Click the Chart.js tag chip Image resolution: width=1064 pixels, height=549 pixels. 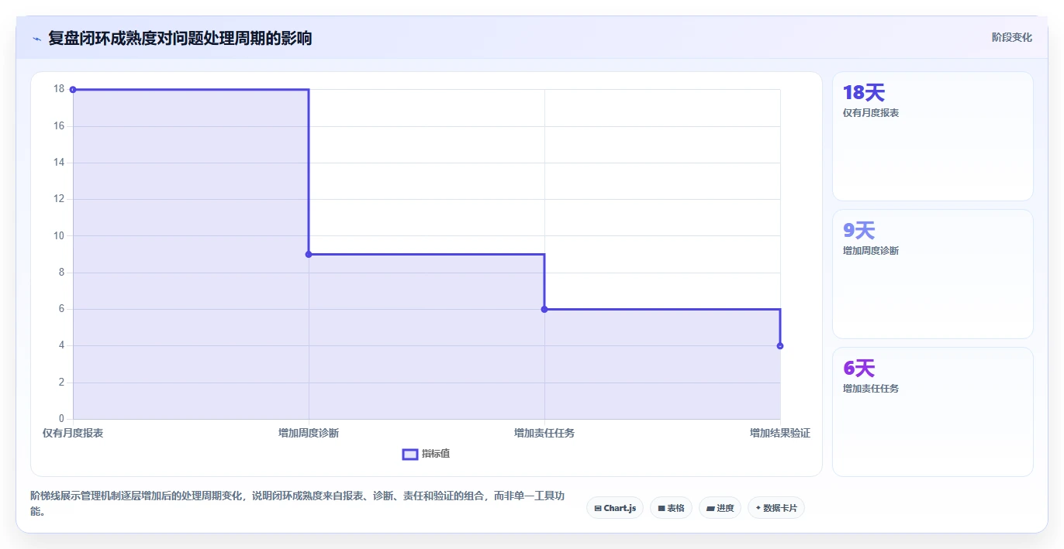click(x=615, y=508)
